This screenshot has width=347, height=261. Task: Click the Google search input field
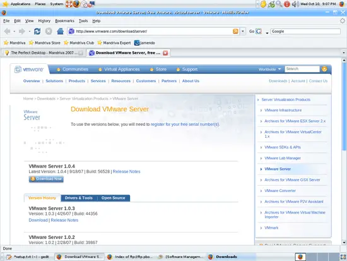(x=305, y=31)
